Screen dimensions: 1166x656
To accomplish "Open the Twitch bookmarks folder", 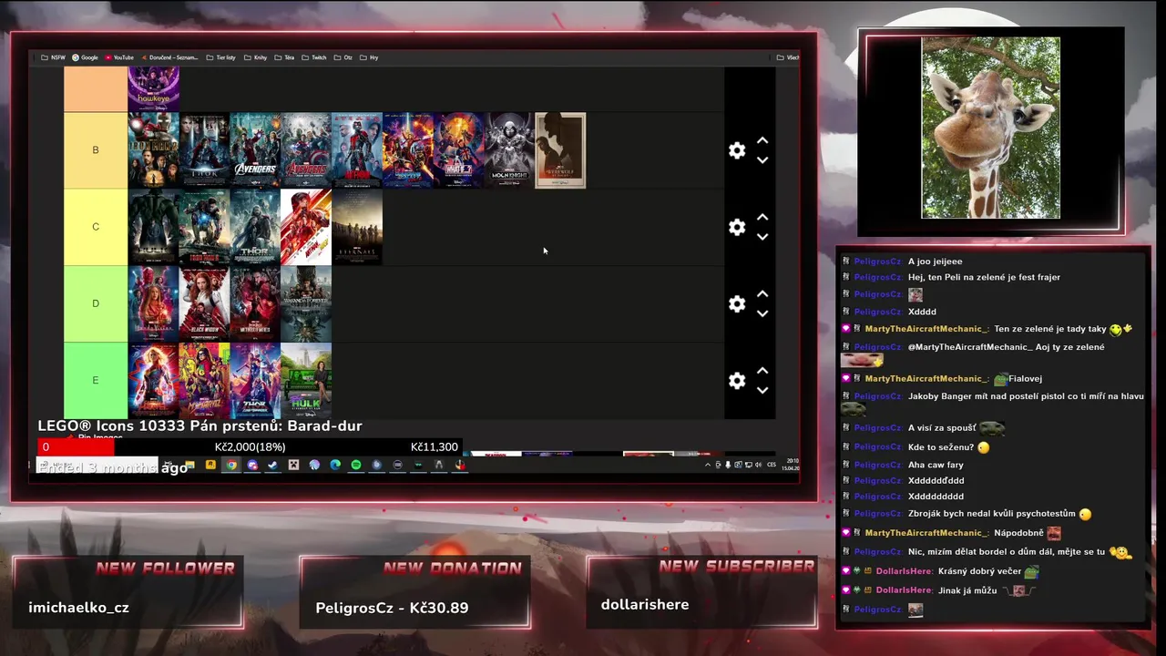I will [314, 57].
